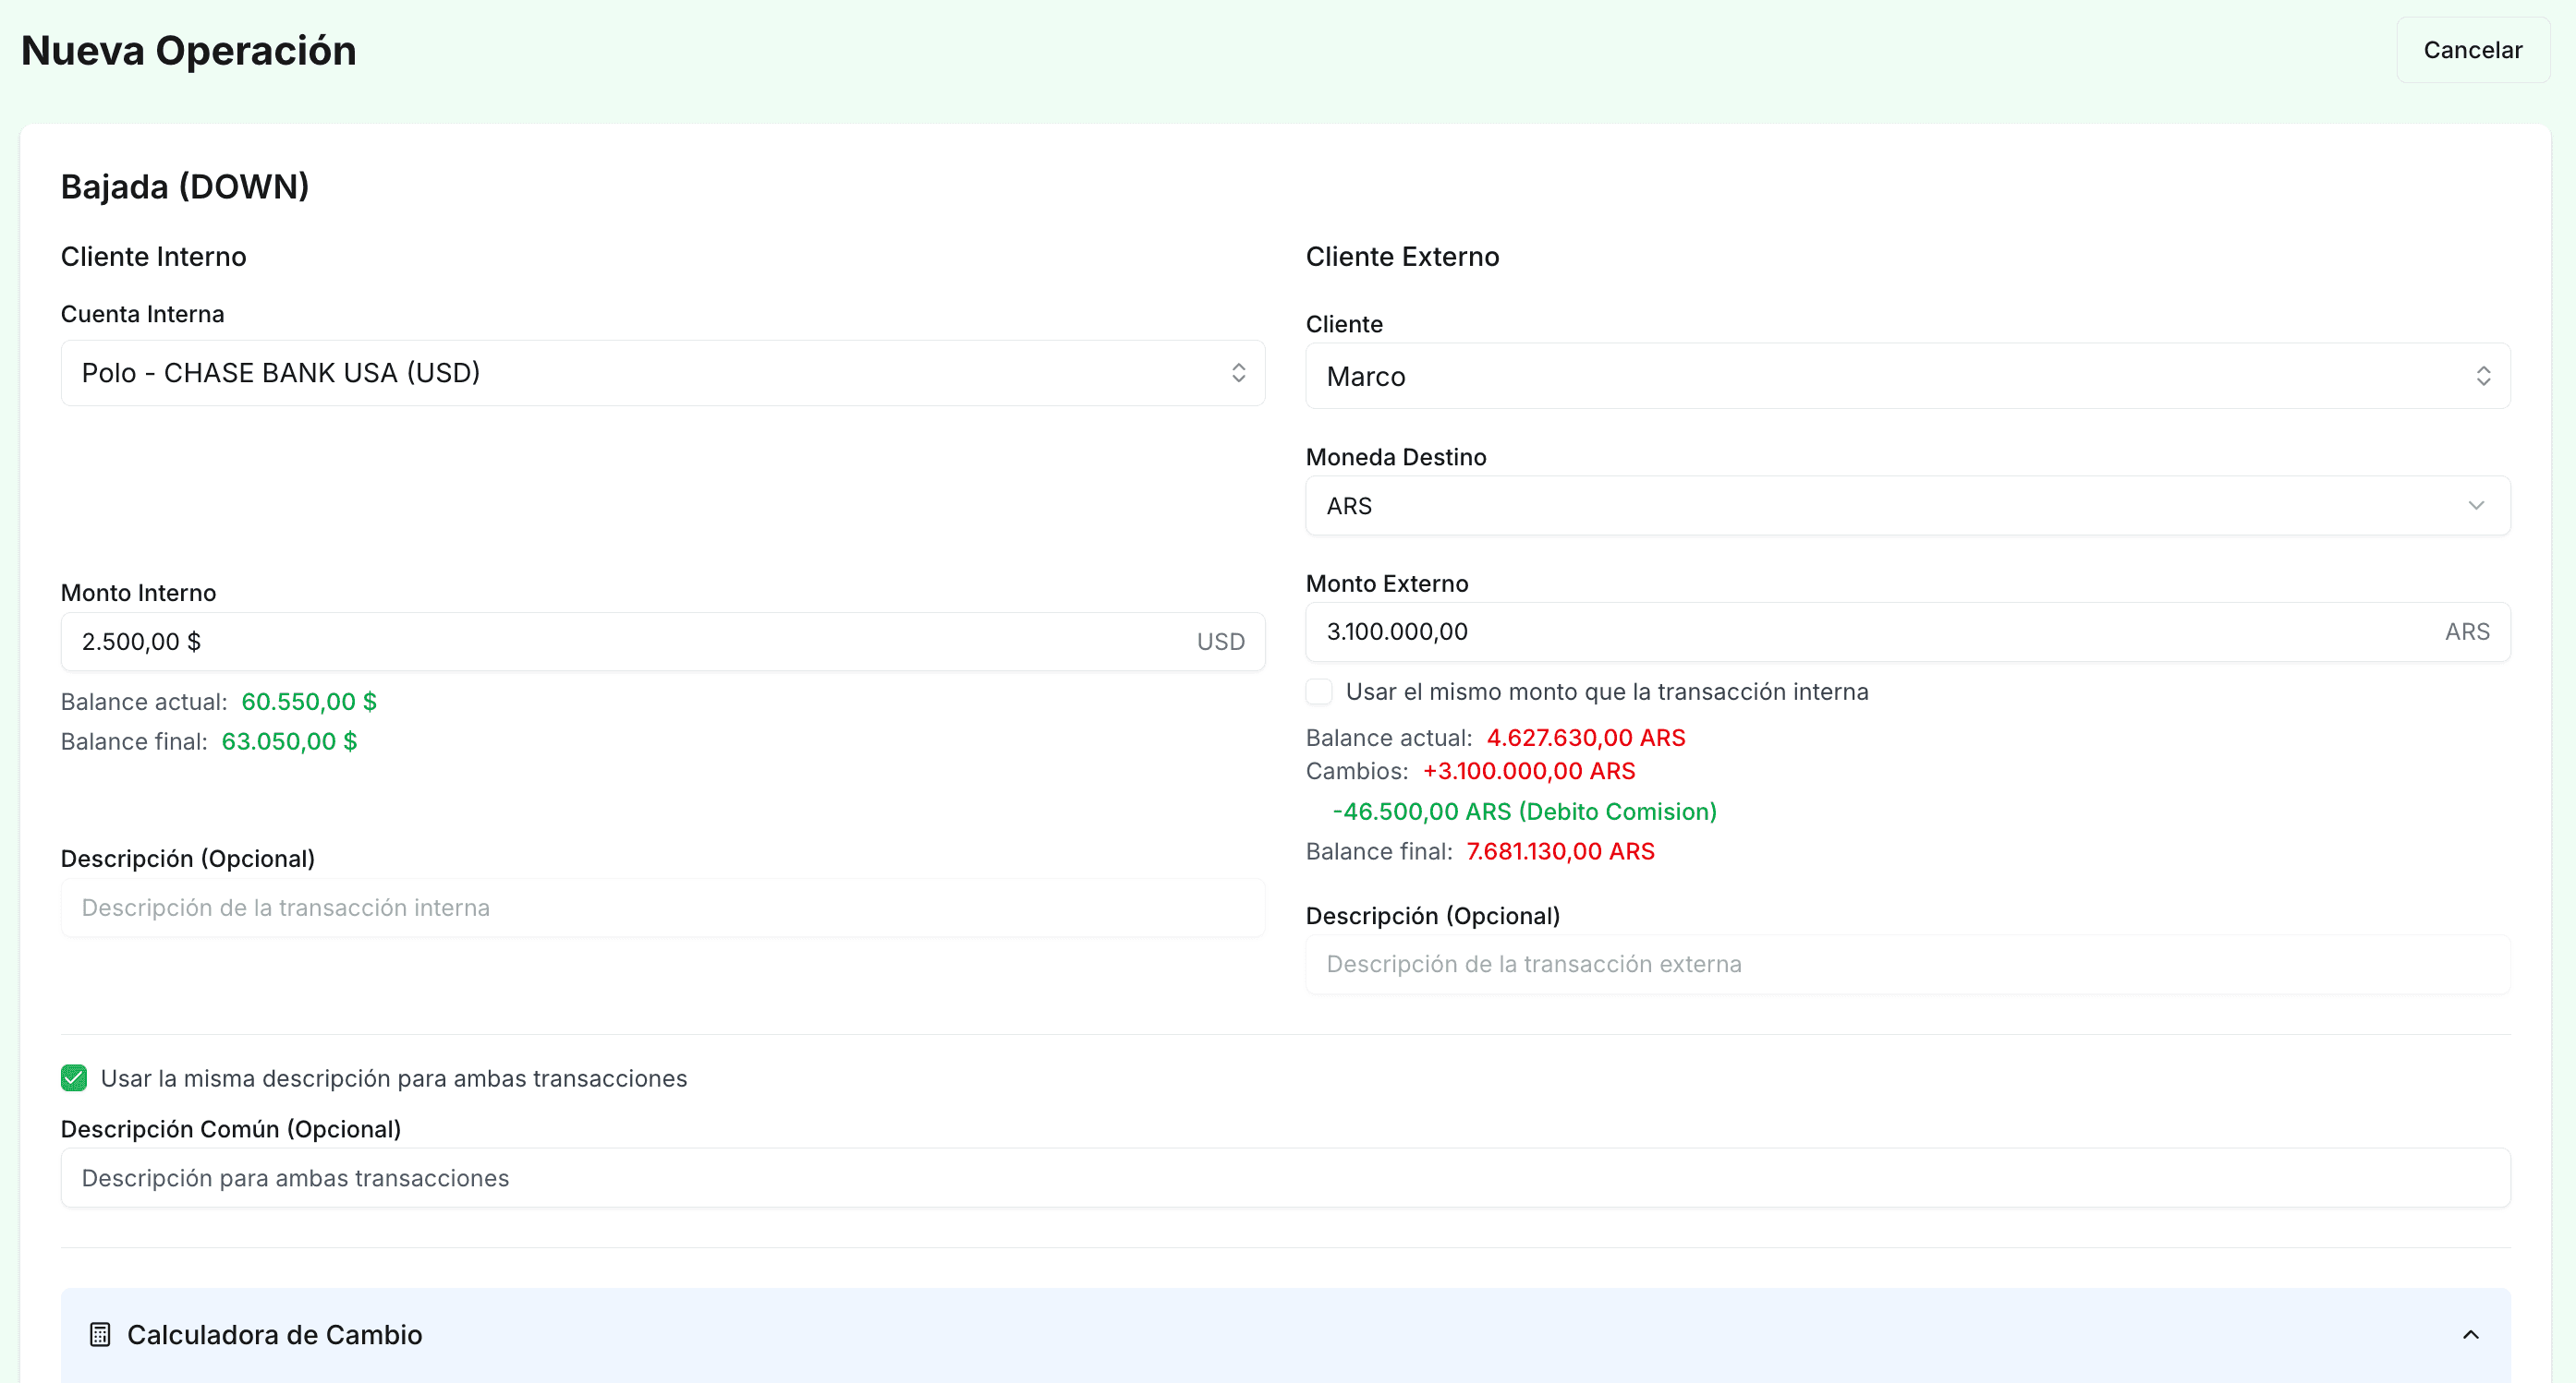The image size is (2576, 1383).
Task: Focus the internal transaction description field
Action: tap(662, 908)
